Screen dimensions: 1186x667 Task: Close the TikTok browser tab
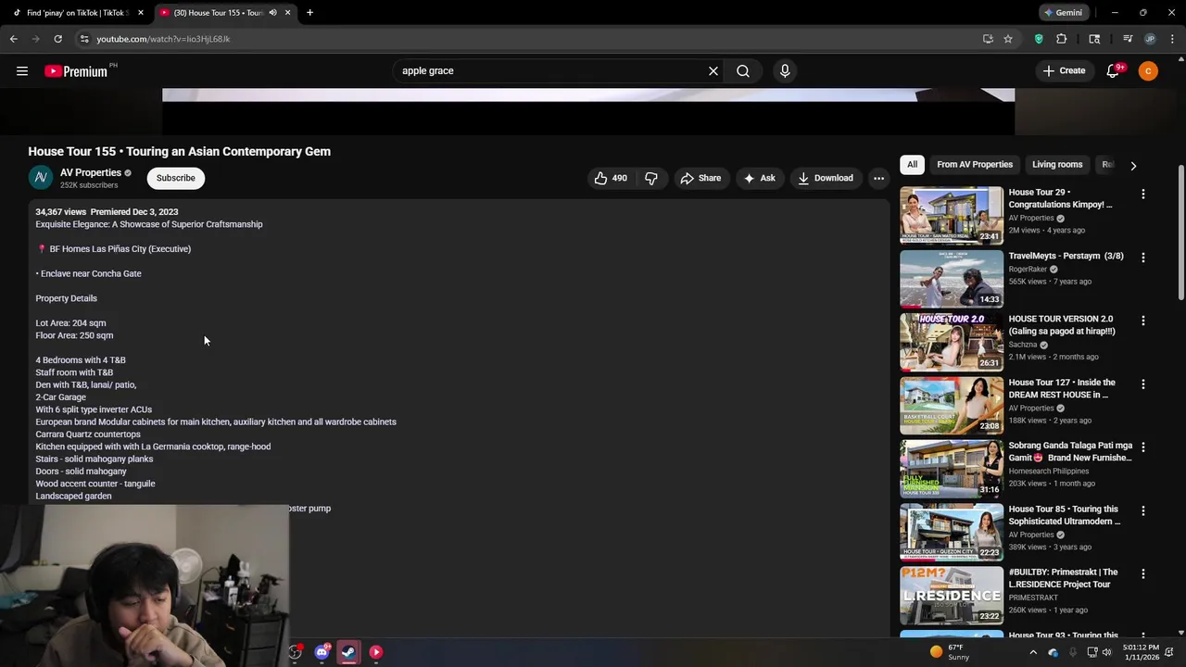tap(141, 13)
